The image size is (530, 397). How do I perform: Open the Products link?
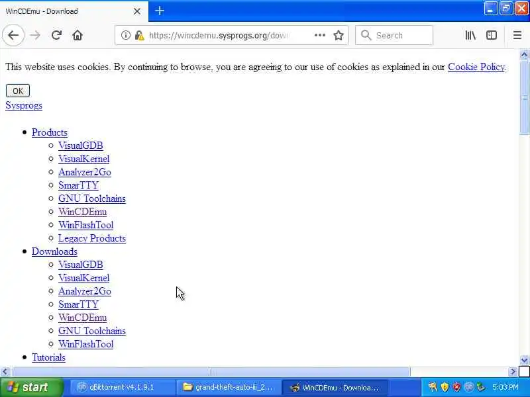pos(49,132)
